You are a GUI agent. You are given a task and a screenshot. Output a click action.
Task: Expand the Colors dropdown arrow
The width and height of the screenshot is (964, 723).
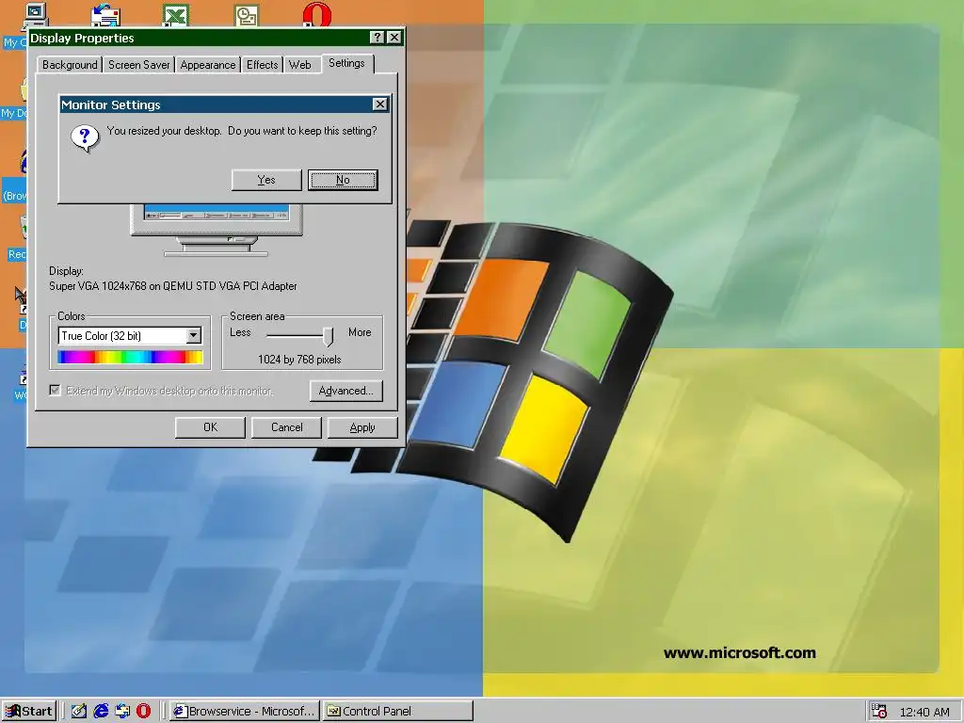(194, 335)
